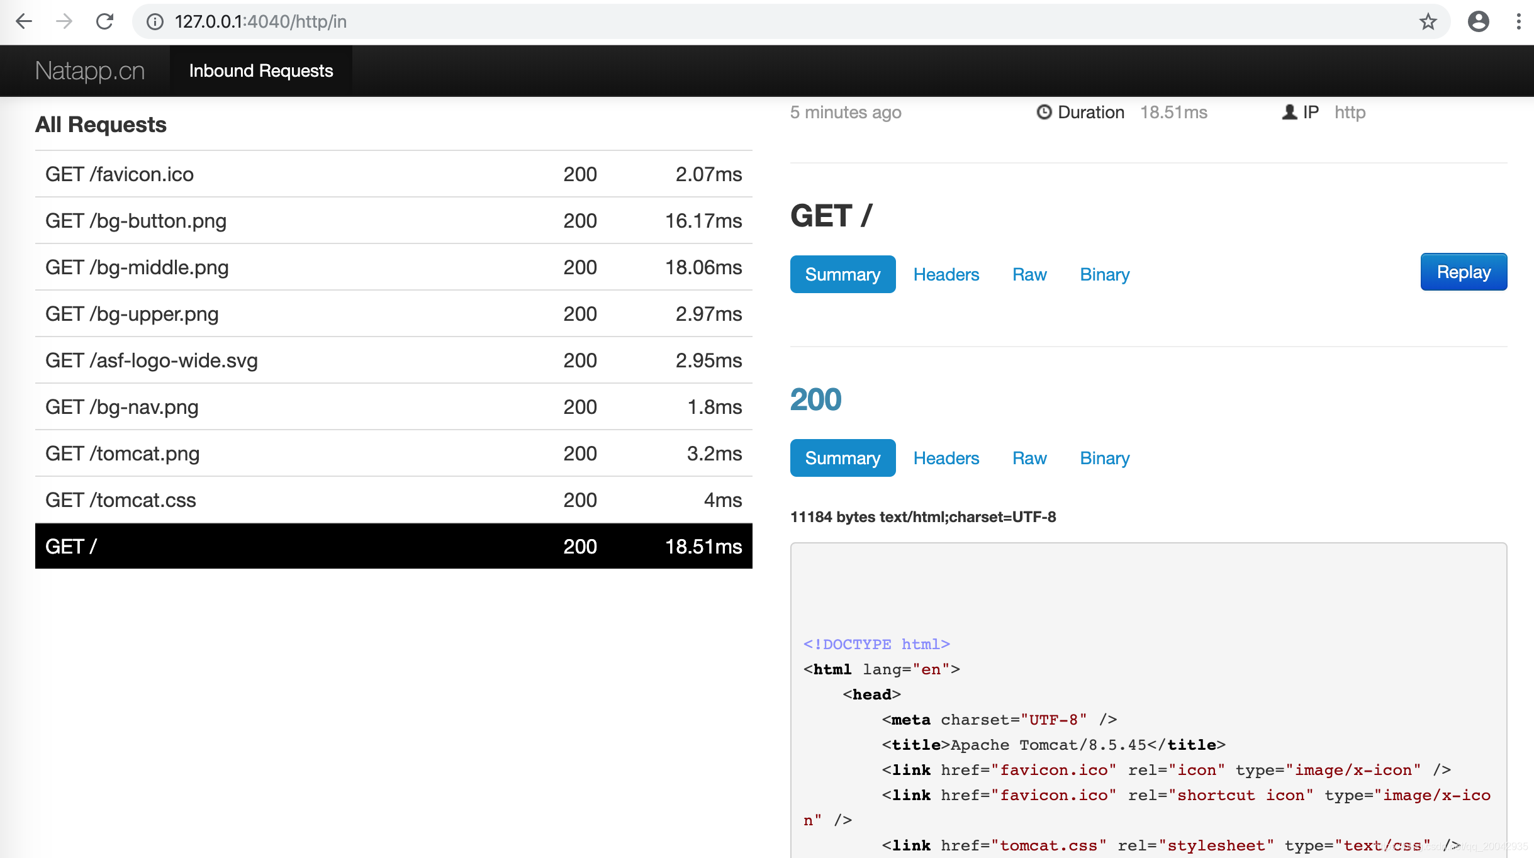Open the browser three-dot menu
The image size is (1534, 858).
pos(1518,22)
